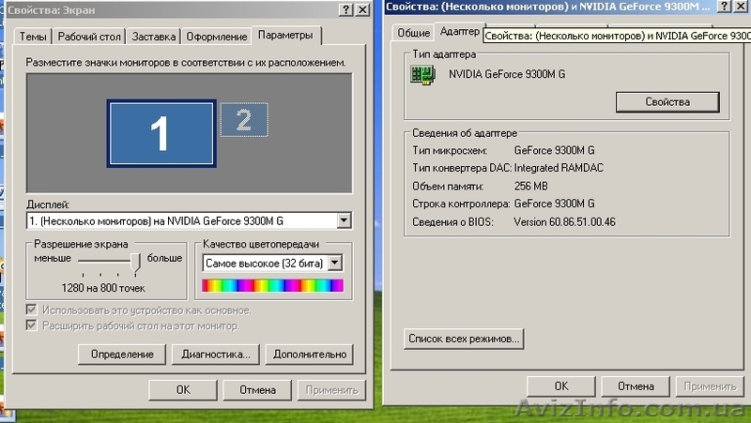Open the Качество цветопередачи dropdown arrow
Viewport: 751px width, 423px height.
(335, 263)
